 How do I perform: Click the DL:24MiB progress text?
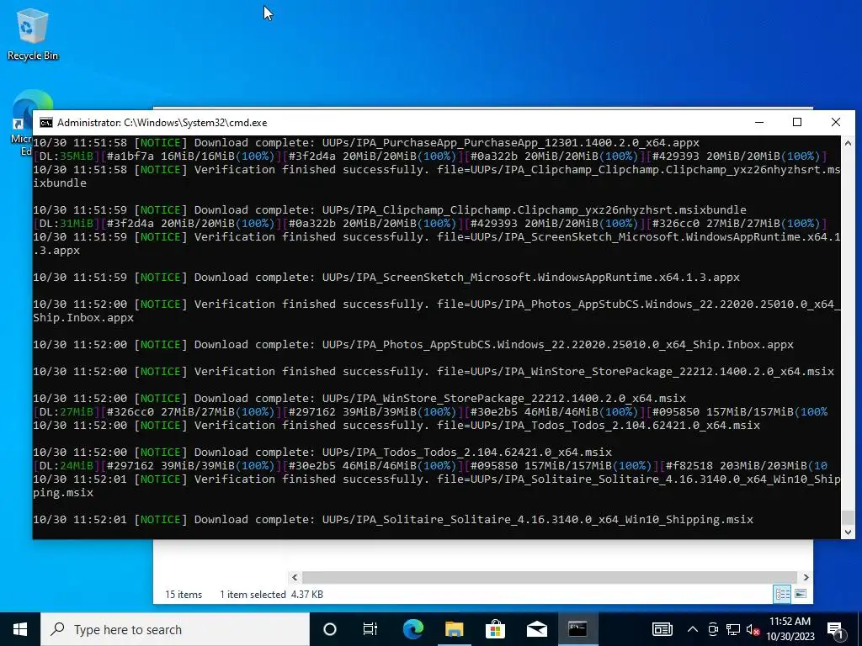pyautogui.click(x=66, y=466)
